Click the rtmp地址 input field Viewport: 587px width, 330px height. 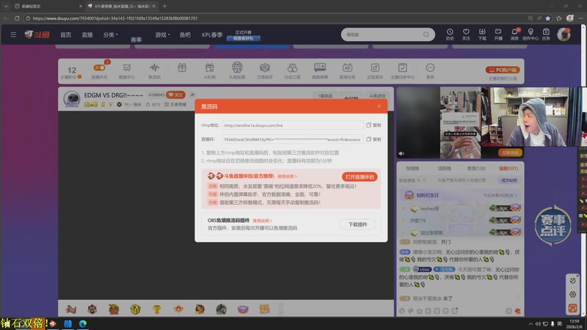(x=292, y=125)
